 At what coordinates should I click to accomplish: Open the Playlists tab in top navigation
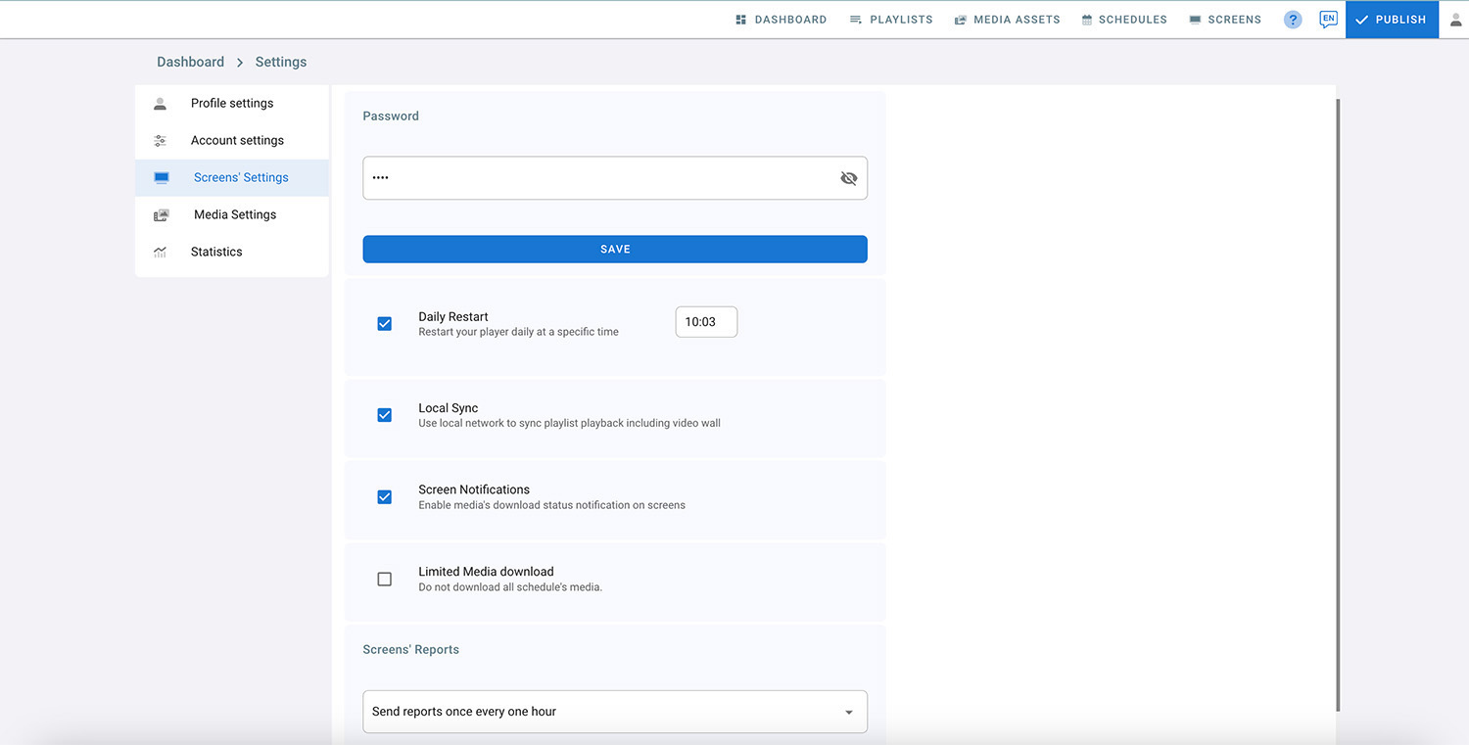(x=891, y=20)
